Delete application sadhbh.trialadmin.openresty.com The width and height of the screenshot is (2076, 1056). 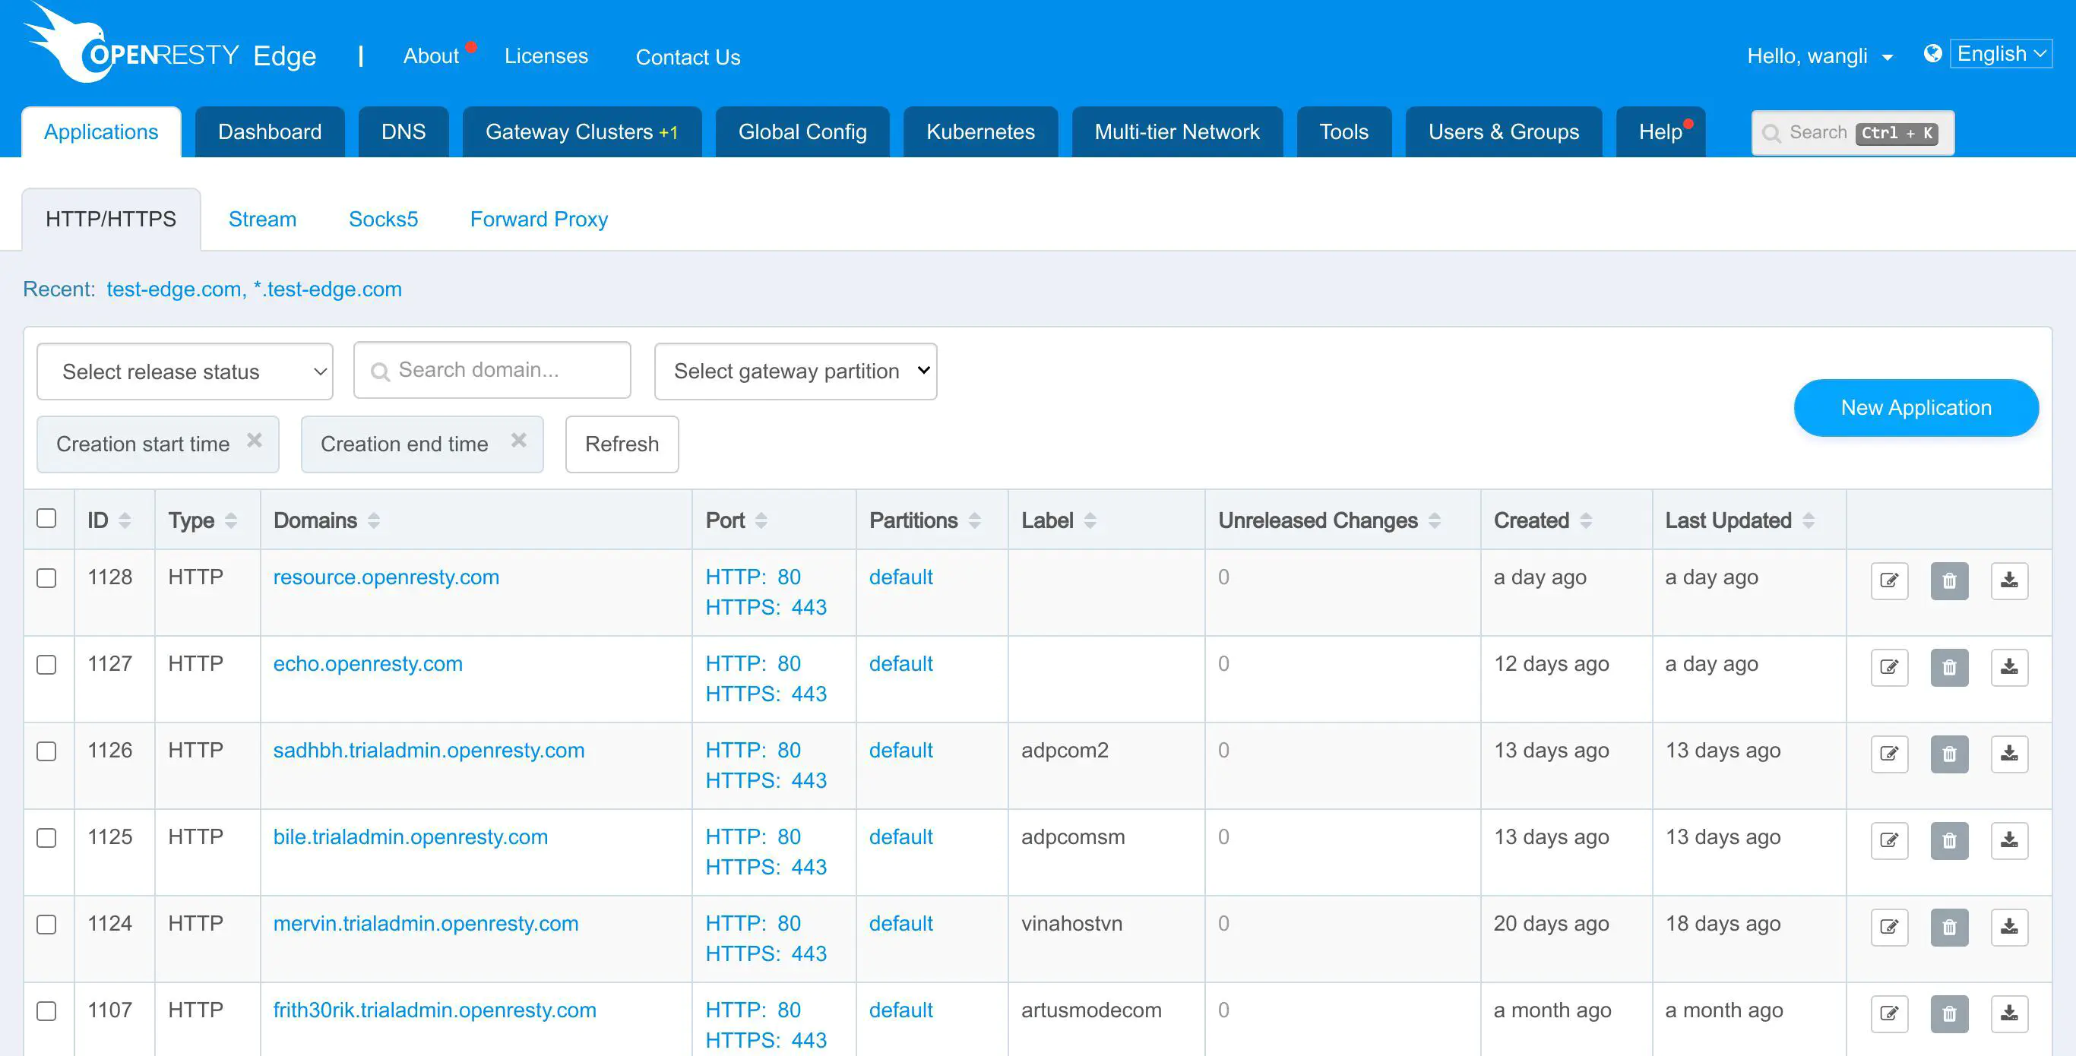coord(1948,754)
